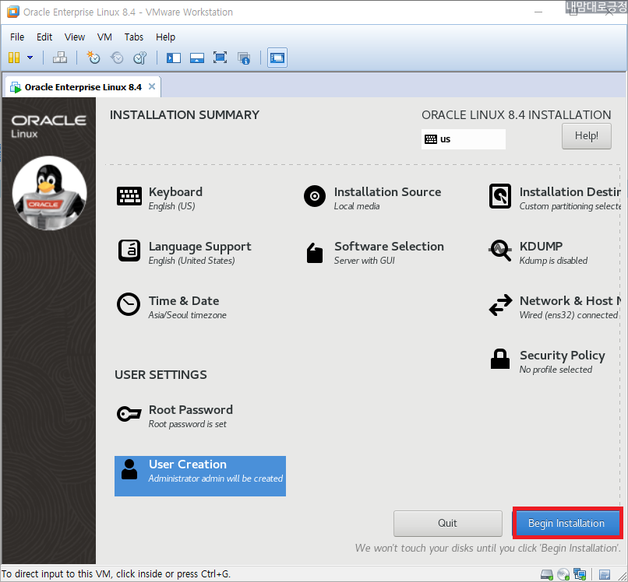This screenshot has width=628, height=582.
Task: Click the yellow Suspend VM pause icon
Action: click(x=14, y=58)
